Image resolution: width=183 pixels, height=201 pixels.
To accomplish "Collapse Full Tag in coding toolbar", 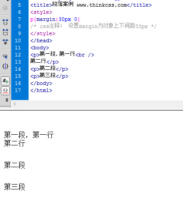I will pyautogui.click(x=5, y=22).
